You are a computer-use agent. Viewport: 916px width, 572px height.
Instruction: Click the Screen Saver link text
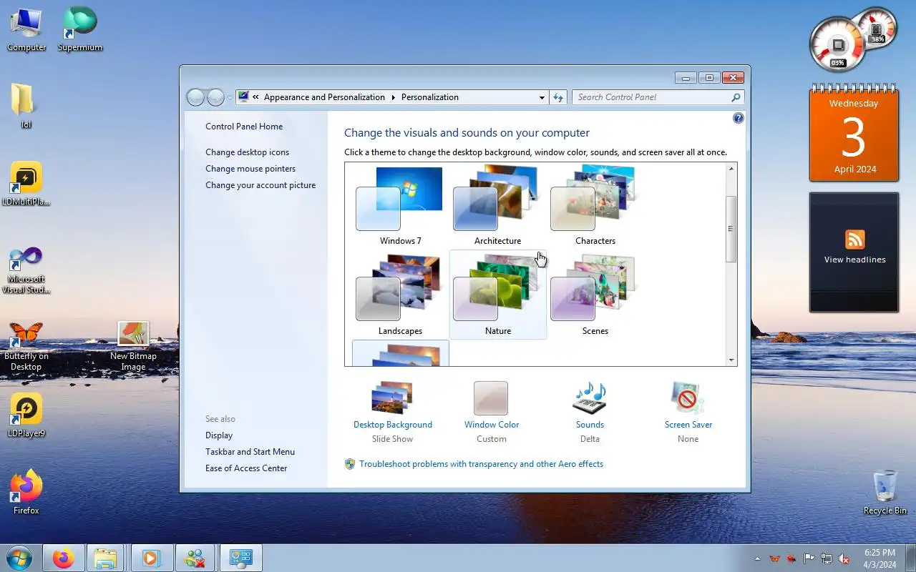click(688, 425)
